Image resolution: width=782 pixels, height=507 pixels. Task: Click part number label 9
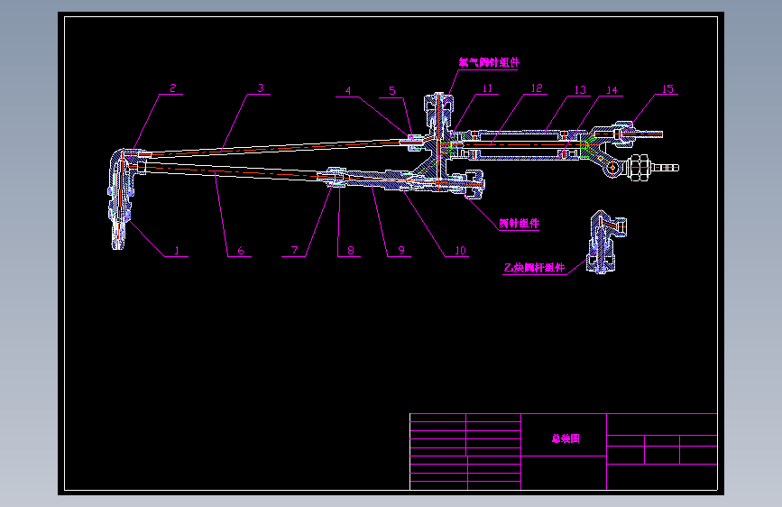tap(401, 251)
